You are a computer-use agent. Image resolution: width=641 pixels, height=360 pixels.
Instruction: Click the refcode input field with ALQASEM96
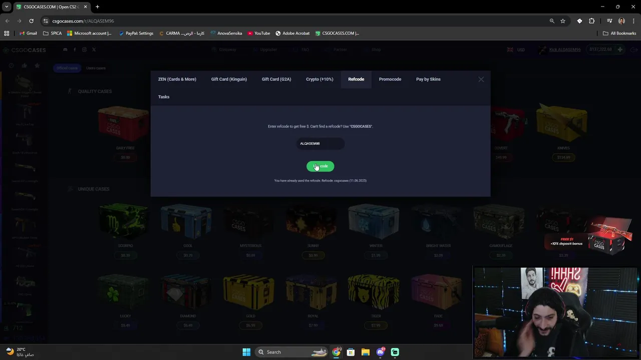(x=320, y=143)
